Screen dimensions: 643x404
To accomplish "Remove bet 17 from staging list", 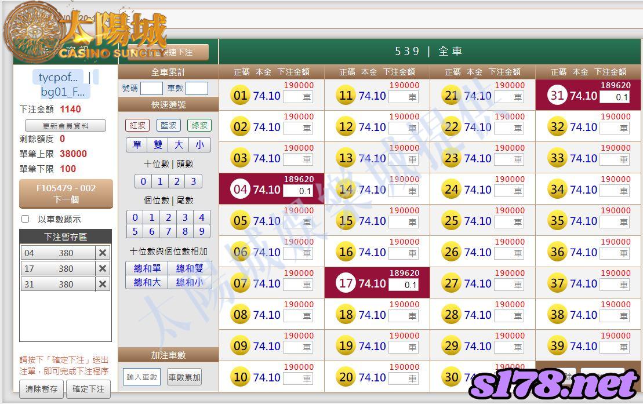I will [103, 268].
